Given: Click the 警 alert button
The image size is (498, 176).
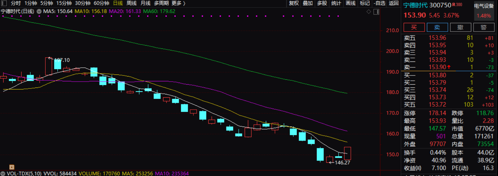Looking at the screenshot, I should click(484, 27).
